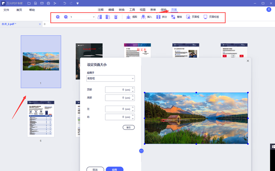Open the 文件 (File) menu
This screenshot has width=275, height=171.
6,10
